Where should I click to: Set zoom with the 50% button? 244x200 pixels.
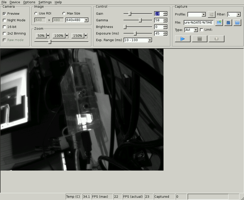pyautogui.click(x=41, y=36)
